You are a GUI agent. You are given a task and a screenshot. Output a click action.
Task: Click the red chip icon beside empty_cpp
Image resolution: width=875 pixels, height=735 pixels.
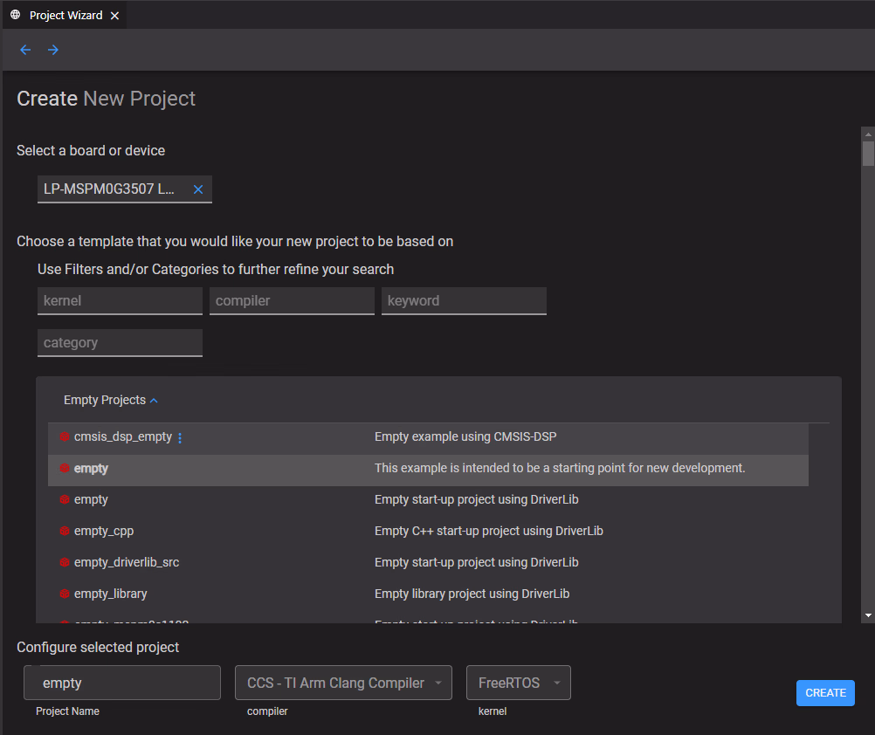tap(65, 531)
